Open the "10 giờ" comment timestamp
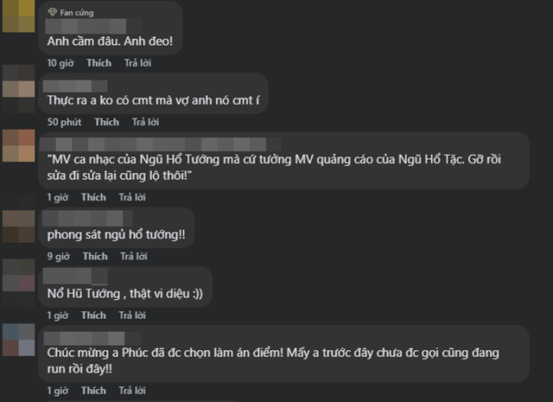The height and width of the screenshot is (402, 553). pyautogui.click(x=60, y=63)
